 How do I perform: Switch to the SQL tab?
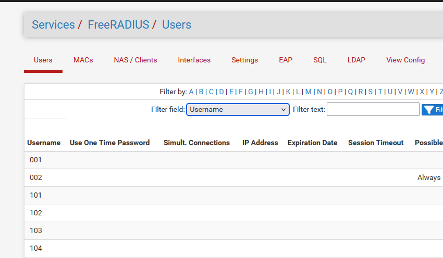coord(319,60)
